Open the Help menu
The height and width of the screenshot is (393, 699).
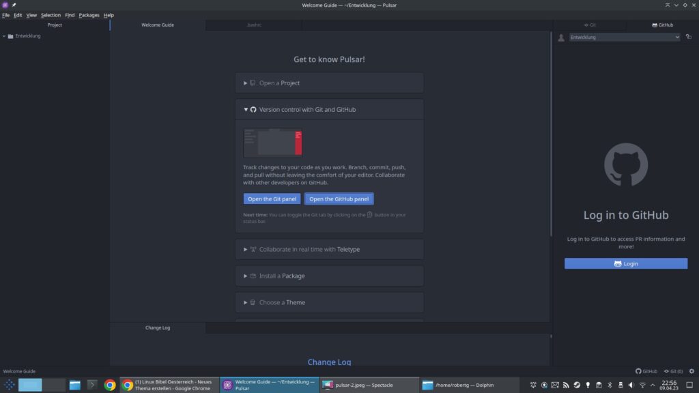[109, 15]
